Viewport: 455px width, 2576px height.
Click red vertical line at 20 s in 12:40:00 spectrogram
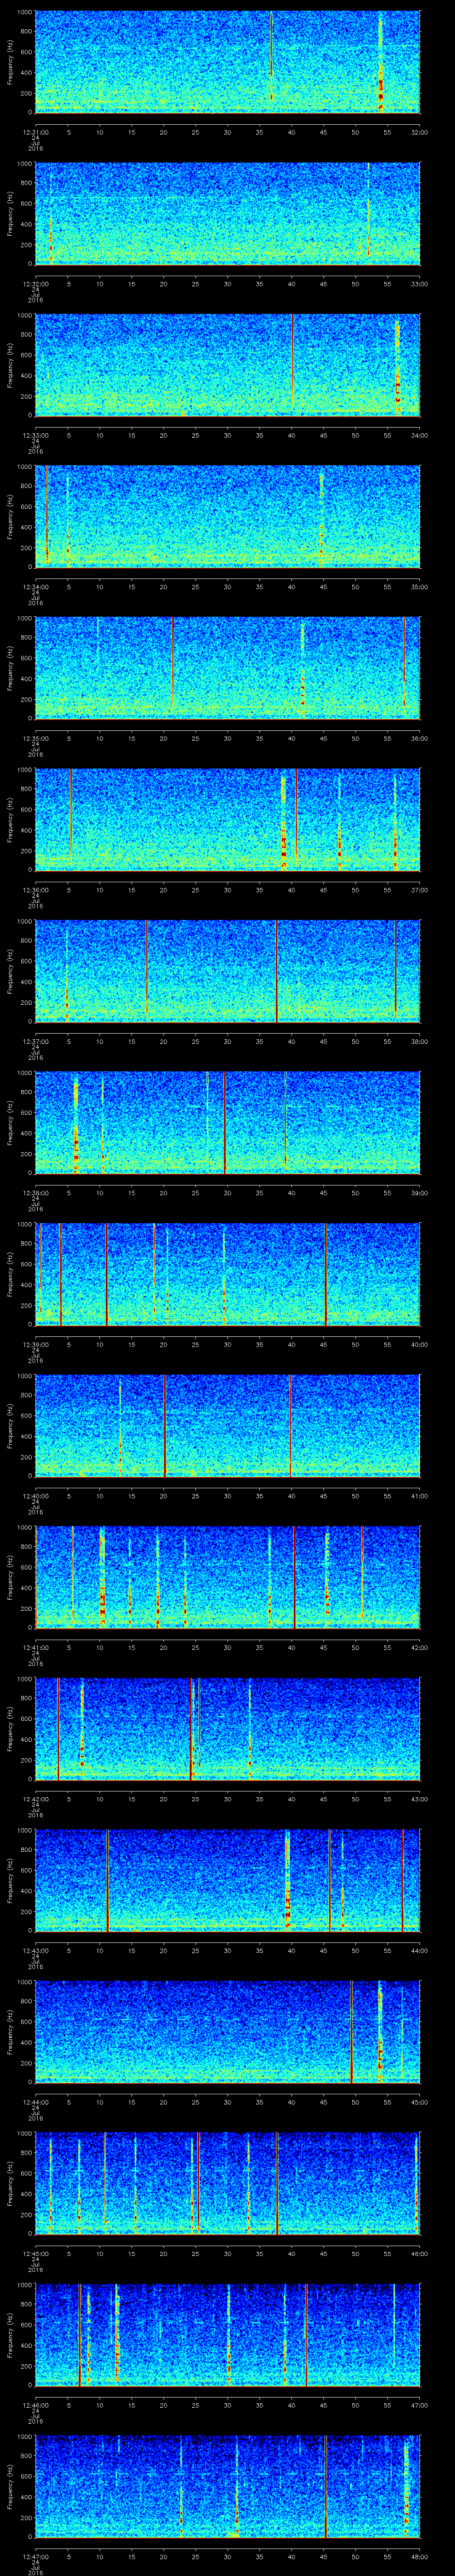164,1425
